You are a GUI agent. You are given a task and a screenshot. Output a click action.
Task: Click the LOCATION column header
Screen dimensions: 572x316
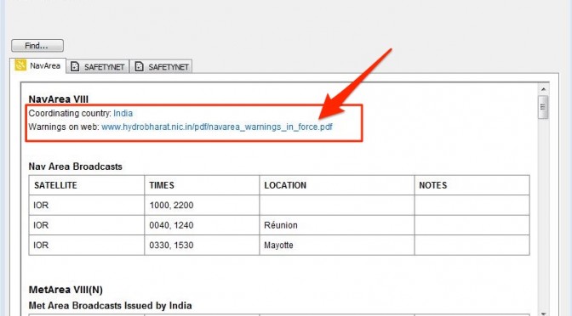pyautogui.click(x=337, y=185)
